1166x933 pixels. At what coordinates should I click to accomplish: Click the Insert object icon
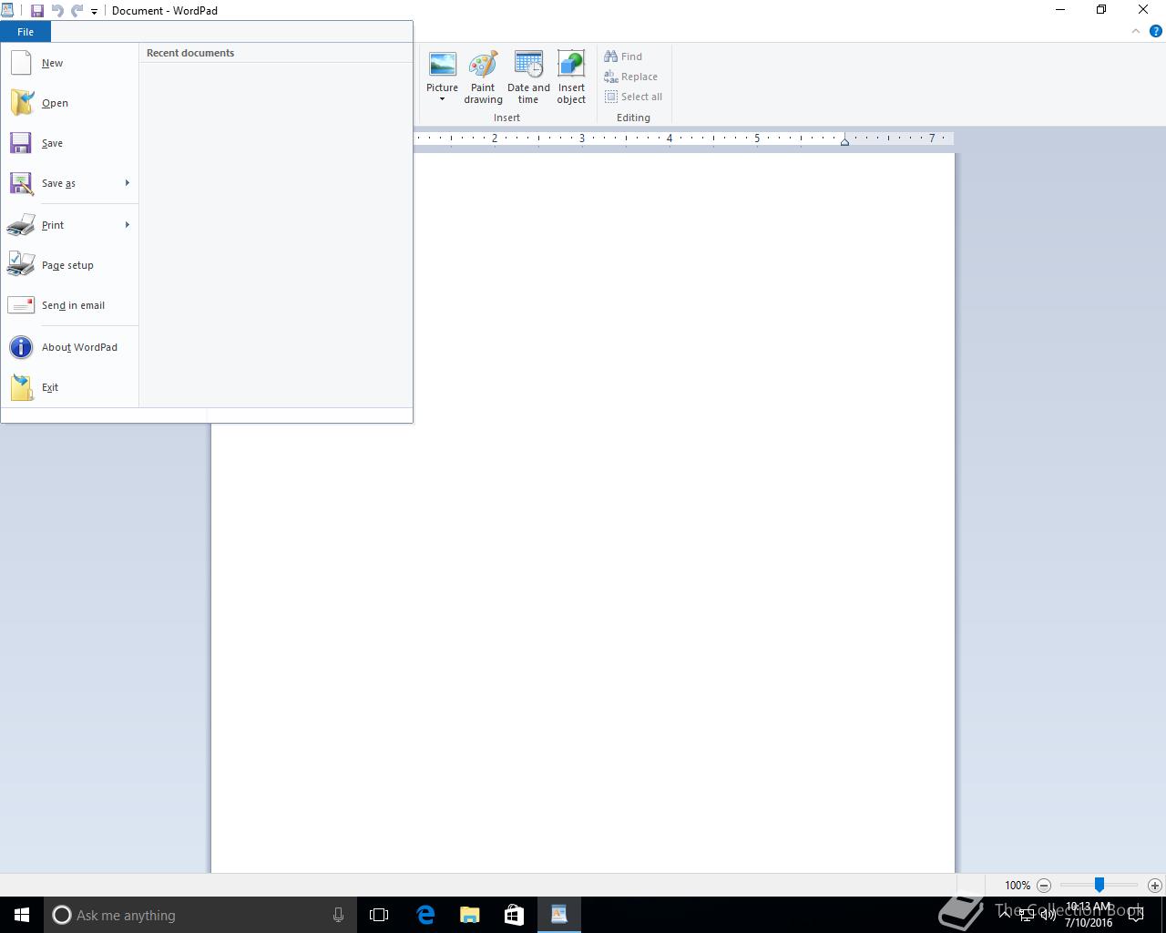pyautogui.click(x=571, y=66)
